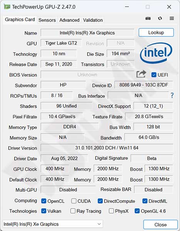Click the Device ID value field

tap(143, 85)
